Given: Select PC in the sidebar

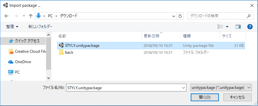Looking at the screenshot, I should click(14, 72).
